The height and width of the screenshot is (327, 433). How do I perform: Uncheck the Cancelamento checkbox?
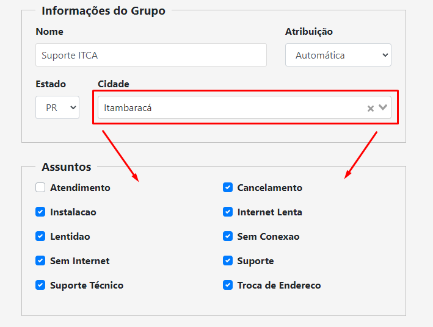(x=228, y=187)
